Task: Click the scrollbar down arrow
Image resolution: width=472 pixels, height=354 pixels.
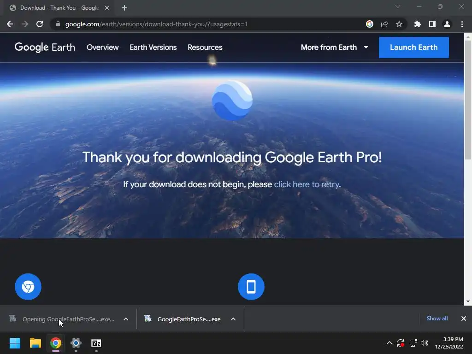Action: click(468, 301)
